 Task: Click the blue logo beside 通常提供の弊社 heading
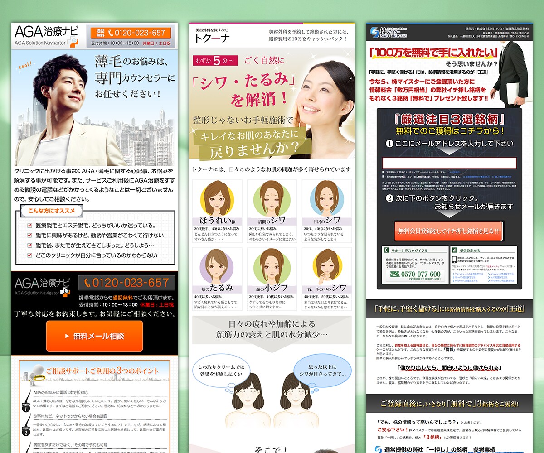pos(378,450)
